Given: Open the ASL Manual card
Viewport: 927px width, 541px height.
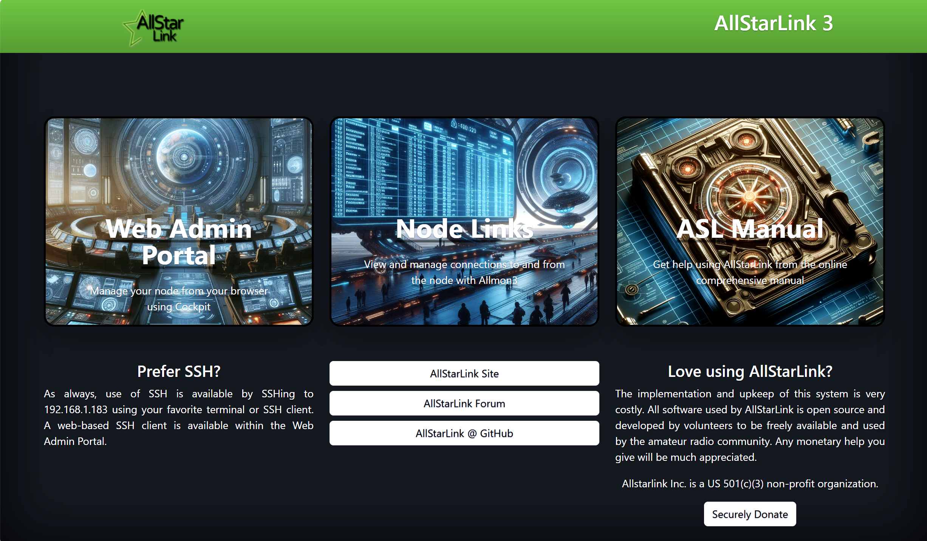Looking at the screenshot, I should click(750, 222).
